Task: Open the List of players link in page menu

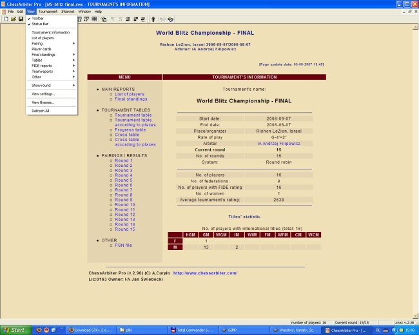Action: (x=130, y=94)
